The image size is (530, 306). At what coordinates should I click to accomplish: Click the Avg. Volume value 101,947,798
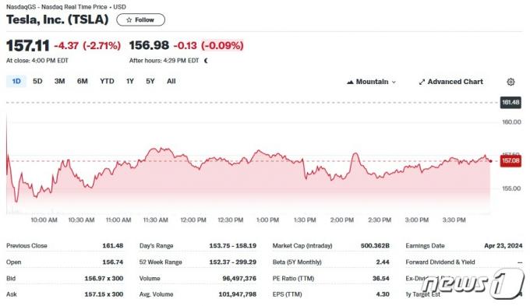click(x=237, y=294)
